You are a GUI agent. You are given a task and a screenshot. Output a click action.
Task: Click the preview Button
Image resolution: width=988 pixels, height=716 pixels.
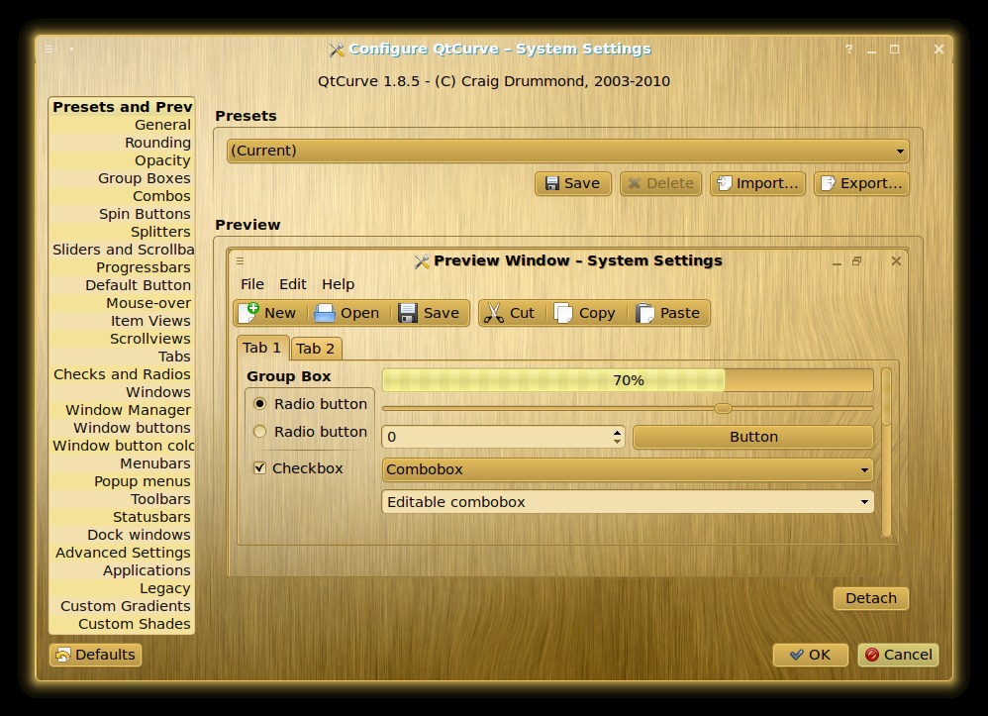[753, 437]
